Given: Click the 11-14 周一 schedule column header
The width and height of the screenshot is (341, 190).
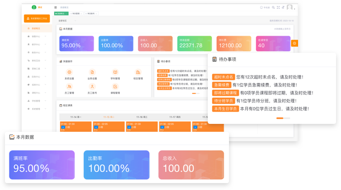Looking at the screenshot, I should pyautogui.click(x=76, y=117).
